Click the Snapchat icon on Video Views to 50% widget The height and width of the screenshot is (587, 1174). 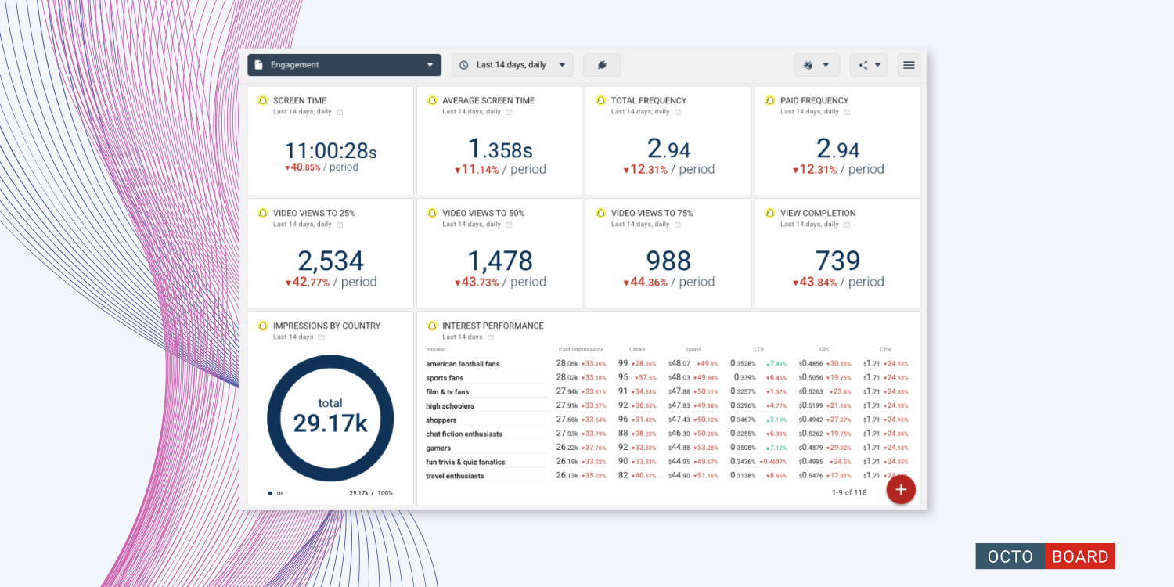432,213
